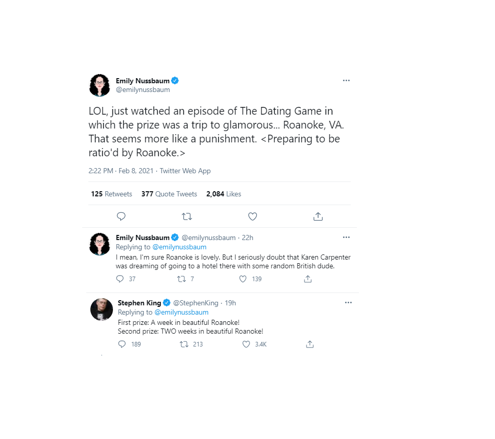
Task: Share the main tweet via share icon
Action: coord(318,216)
